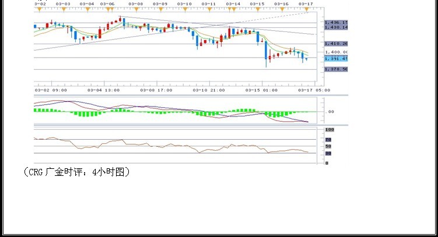Click the RSI 30 oversold level label
The width and height of the screenshot is (438, 237).
pyautogui.click(x=328, y=153)
